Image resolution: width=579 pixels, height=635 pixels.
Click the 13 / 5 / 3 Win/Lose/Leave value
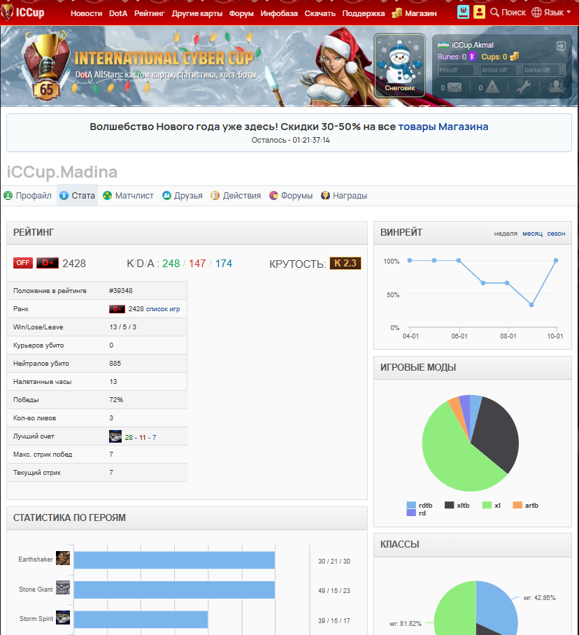[x=122, y=327]
